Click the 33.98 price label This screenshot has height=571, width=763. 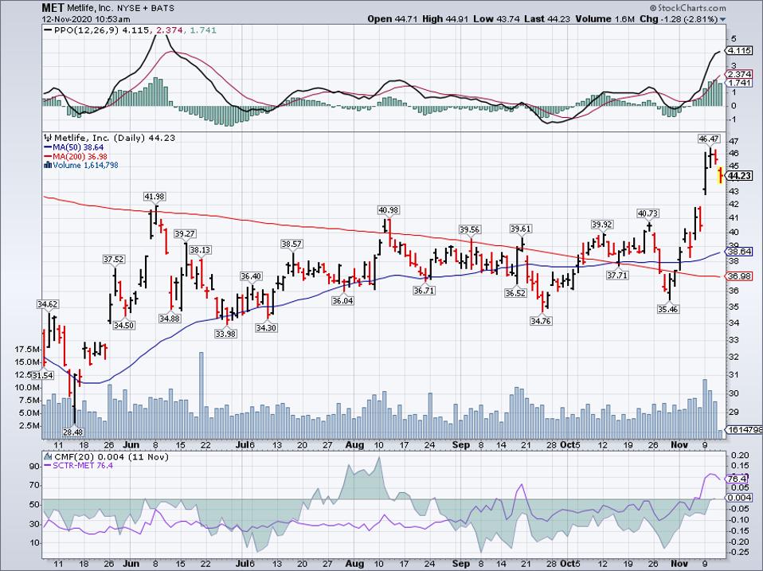225,334
